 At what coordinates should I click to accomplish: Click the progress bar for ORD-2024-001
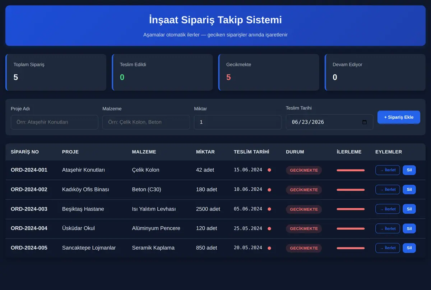[351, 170]
